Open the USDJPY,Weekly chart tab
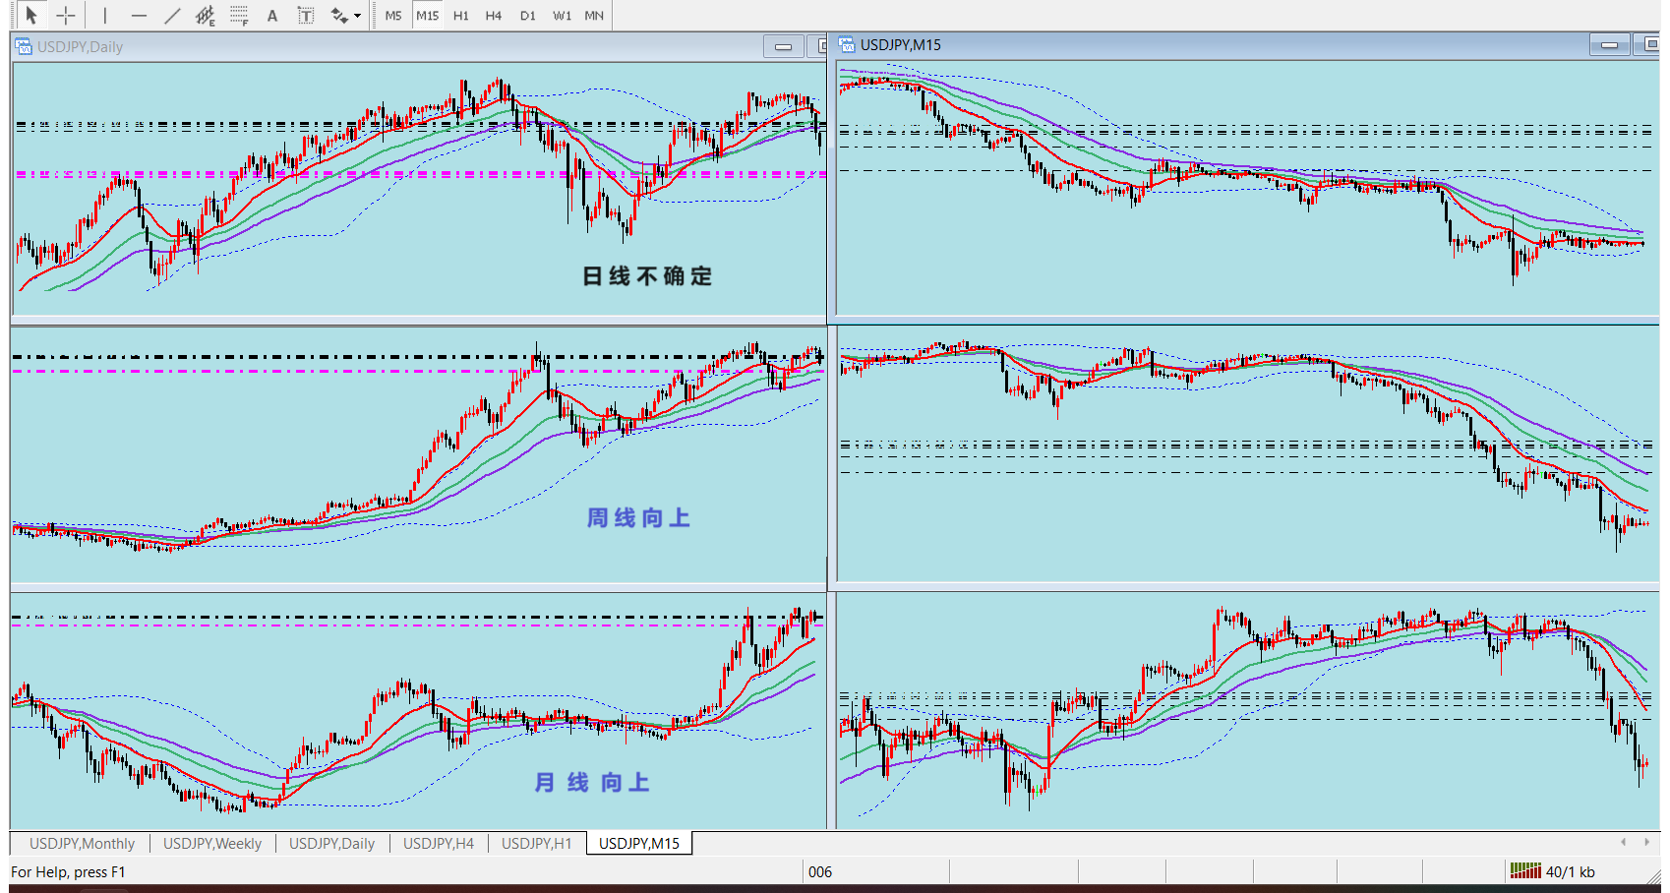Image resolution: width=1670 pixels, height=893 pixels. [212, 843]
